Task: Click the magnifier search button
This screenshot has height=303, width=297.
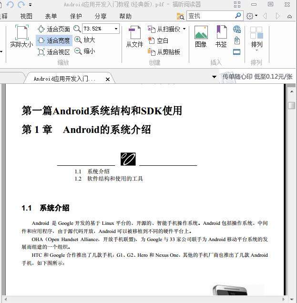Action: click(238, 15)
